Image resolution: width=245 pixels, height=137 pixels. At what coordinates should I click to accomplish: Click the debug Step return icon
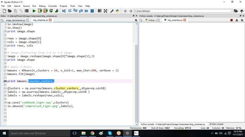pyautogui.click(x=81, y=11)
